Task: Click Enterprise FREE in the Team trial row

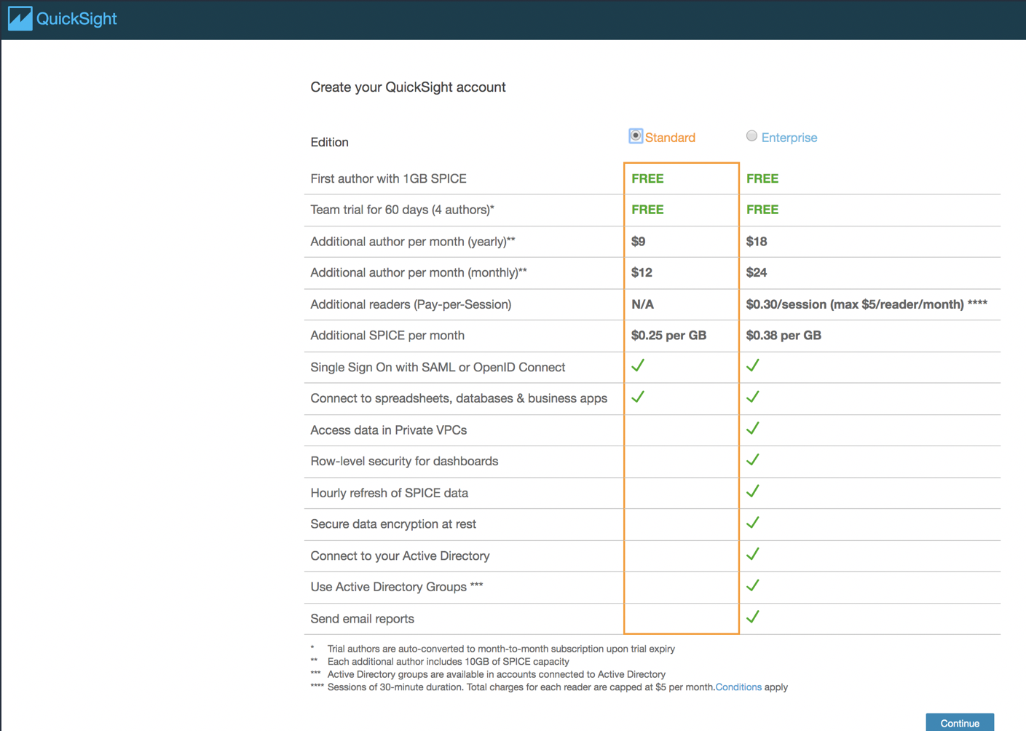Action: 762,210
